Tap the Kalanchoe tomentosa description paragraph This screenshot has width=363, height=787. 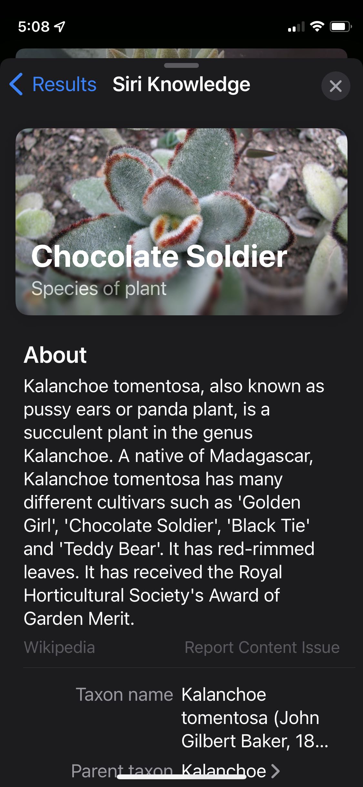click(174, 502)
